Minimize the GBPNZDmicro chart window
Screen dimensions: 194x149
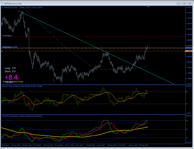click(x=179, y=4)
